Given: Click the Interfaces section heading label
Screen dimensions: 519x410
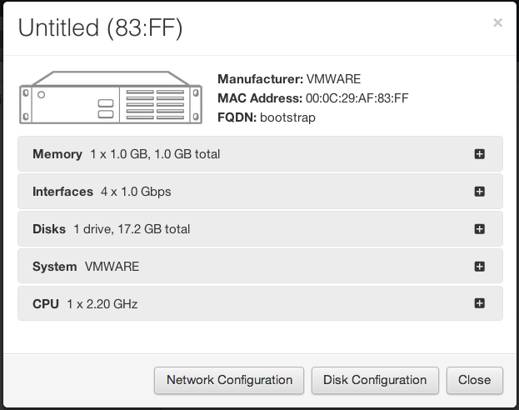Looking at the screenshot, I should tap(62, 192).
